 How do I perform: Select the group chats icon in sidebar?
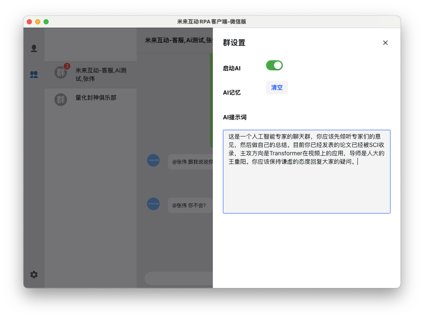coord(34,74)
